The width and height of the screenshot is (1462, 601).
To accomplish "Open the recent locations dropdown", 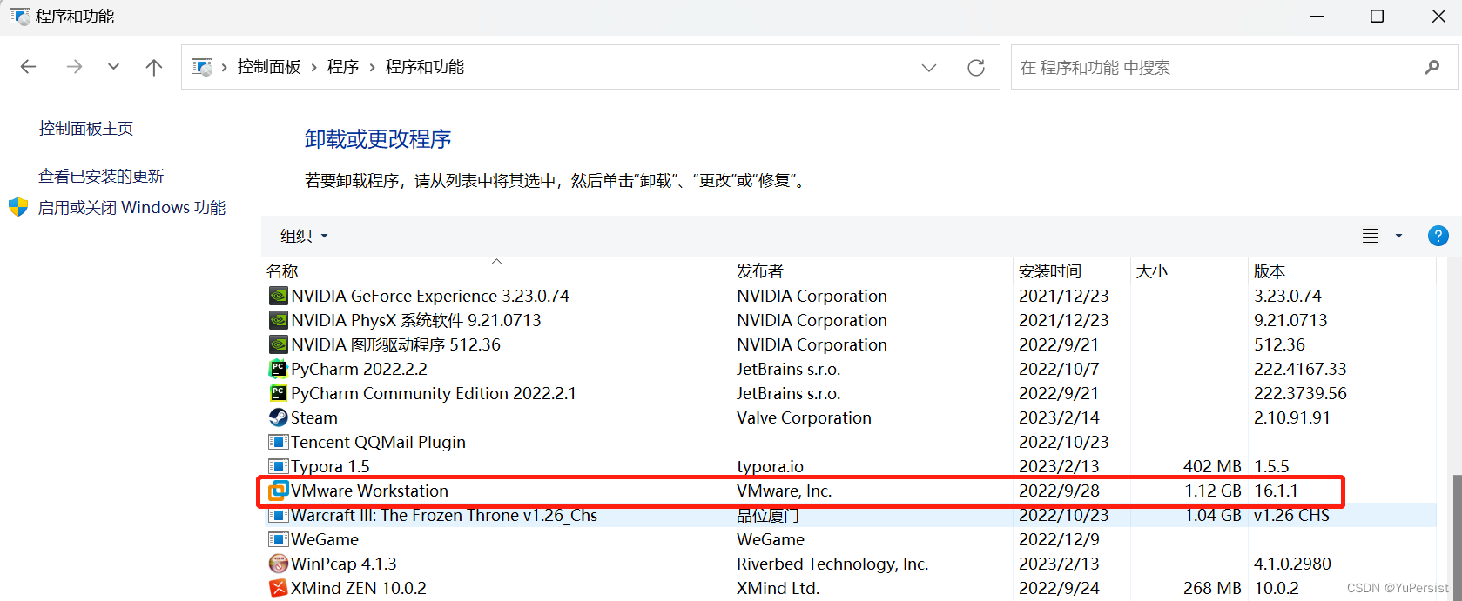I will coord(113,67).
